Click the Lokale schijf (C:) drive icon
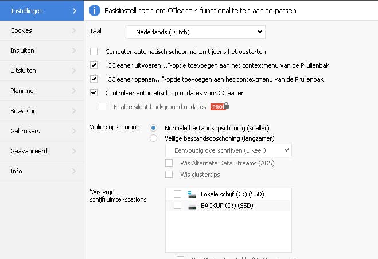Viewport: 378px width, 259px height. [x=192, y=194]
